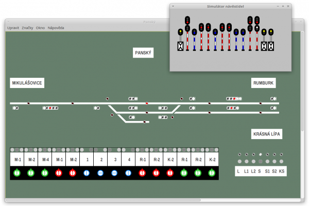Click the last green K-2 lever
Image resolution: width=309 pixels, height=206 pixels.
(x=212, y=173)
